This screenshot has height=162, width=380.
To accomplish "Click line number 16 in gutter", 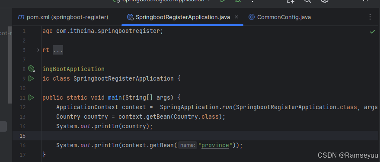I will (22, 145).
